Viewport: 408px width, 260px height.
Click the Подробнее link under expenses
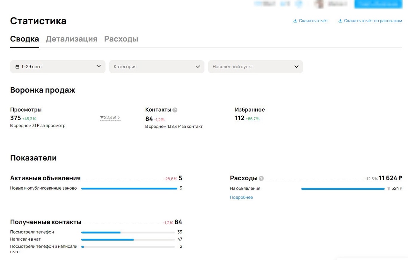point(241,197)
